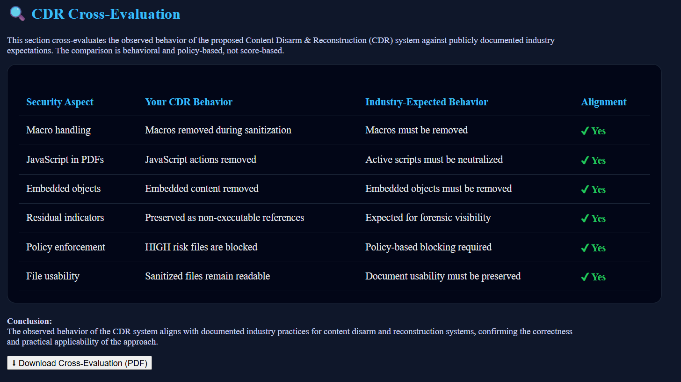The height and width of the screenshot is (382, 681).
Task: Click the checkmark in Macro handling row
Action: click(585, 131)
